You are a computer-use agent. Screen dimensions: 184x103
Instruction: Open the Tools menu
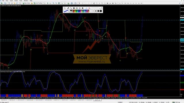click(x=21, y=1)
